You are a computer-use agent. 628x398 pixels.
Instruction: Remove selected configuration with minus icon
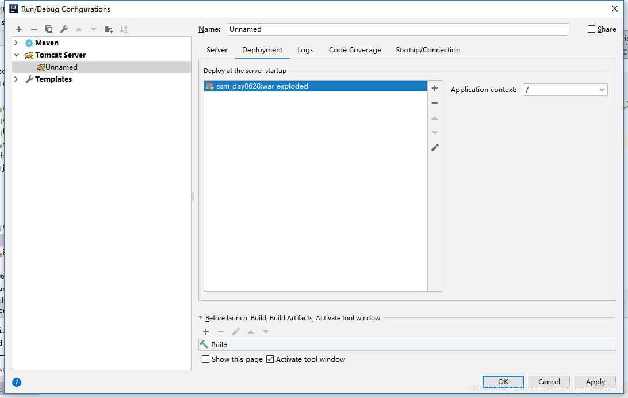coord(33,29)
